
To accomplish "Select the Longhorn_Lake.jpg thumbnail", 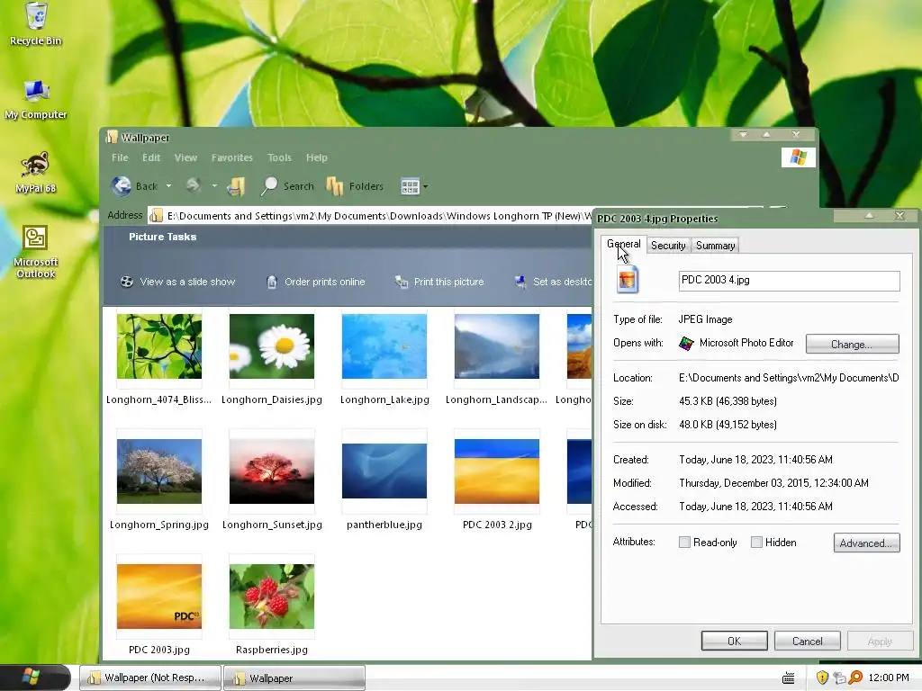I will coord(384,346).
